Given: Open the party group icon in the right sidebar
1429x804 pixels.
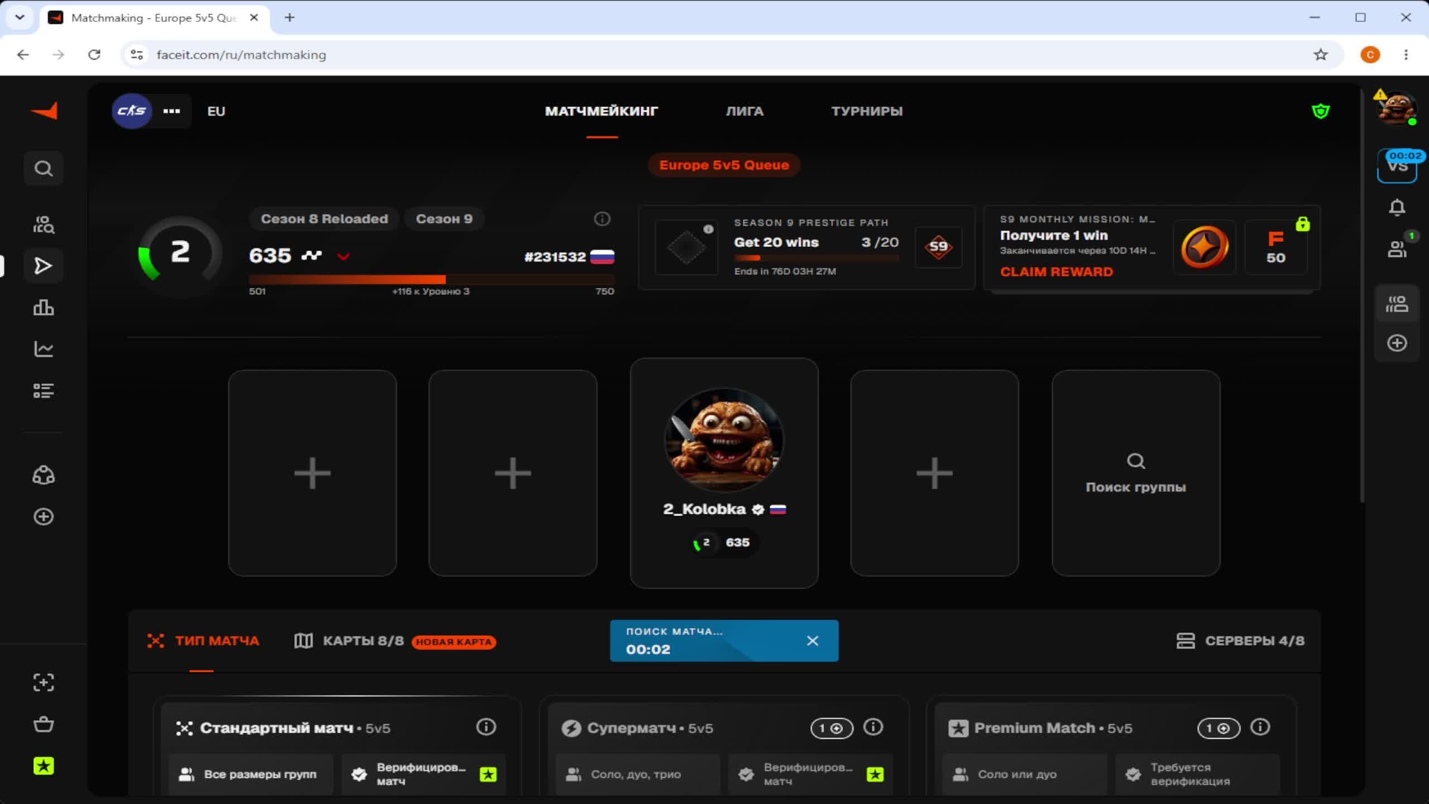Looking at the screenshot, I should click(1397, 304).
